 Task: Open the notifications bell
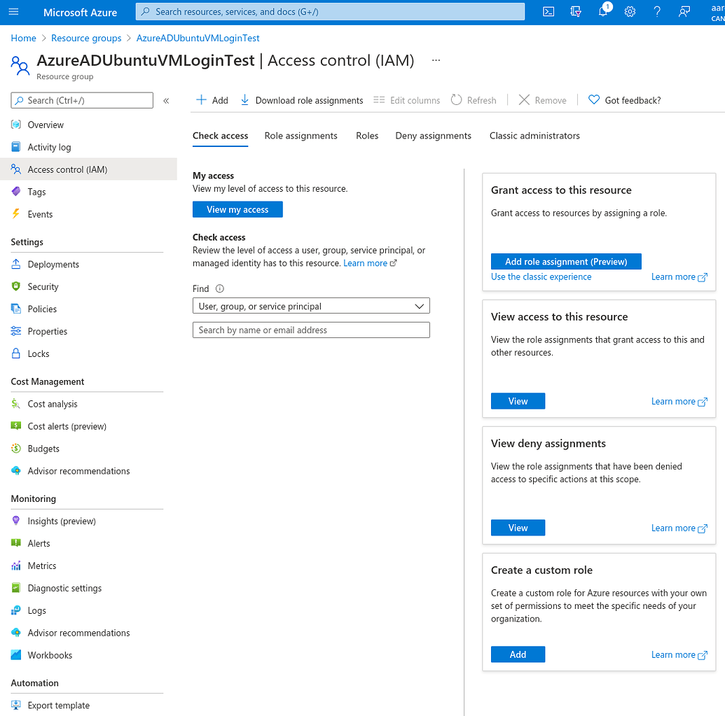[602, 12]
